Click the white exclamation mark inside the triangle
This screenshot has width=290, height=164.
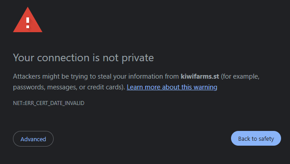(x=28, y=23)
